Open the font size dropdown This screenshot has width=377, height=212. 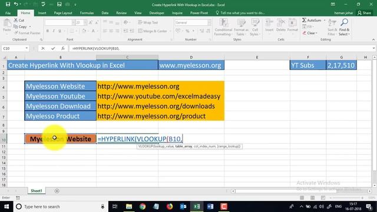point(85,22)
